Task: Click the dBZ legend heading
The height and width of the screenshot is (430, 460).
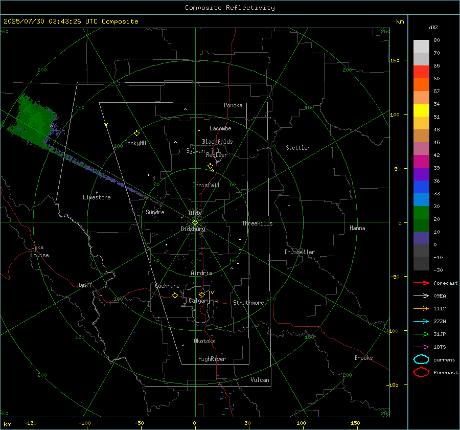Action: [x=433, y=27]
